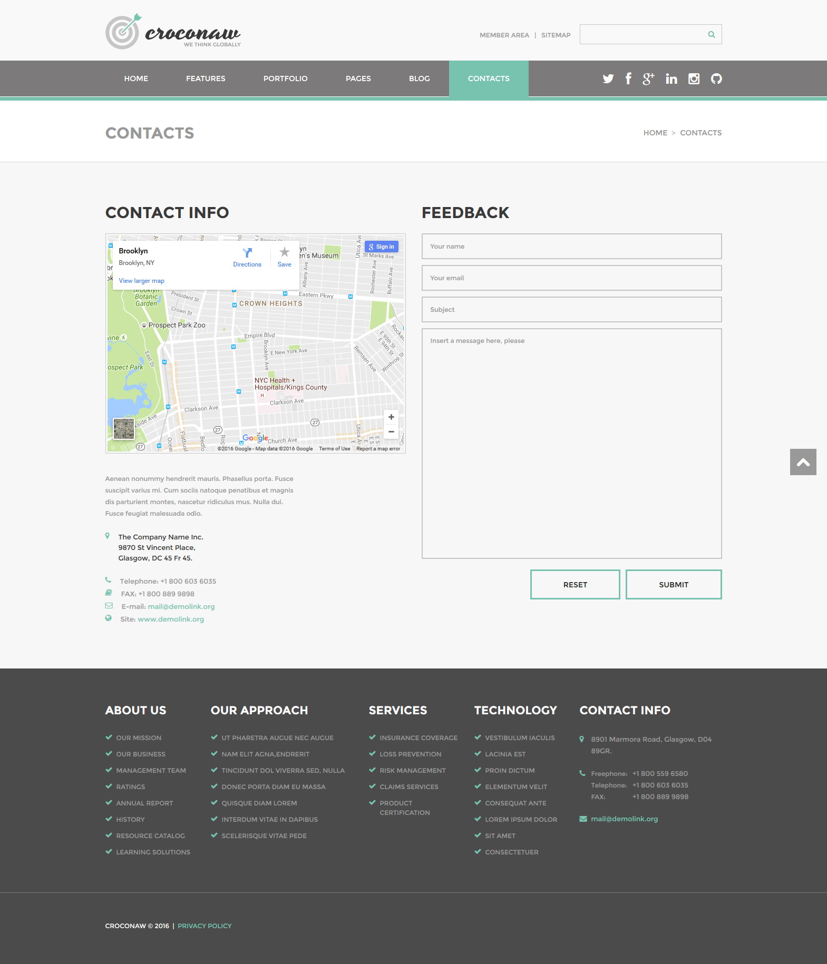Screen dimensions: 827x964
Task: Open the mail@demolink.org link in Contact Info
Action: 181,606
